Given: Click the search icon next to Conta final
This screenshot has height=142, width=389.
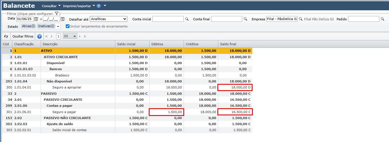Looking at the screenshot, I should [245, 19].
